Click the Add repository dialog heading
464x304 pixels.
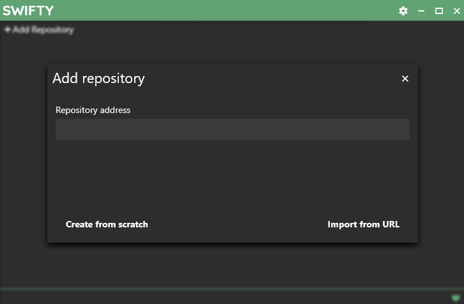pos(98,79)
